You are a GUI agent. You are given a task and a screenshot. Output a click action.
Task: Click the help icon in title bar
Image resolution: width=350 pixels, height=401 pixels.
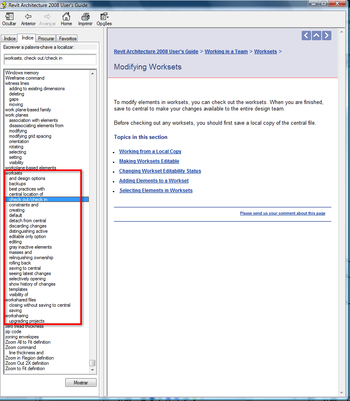pos(3,5)
